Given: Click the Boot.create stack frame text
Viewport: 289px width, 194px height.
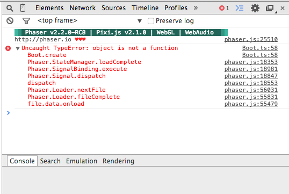Looking at the screenshot, I should (x=47, y=55).
